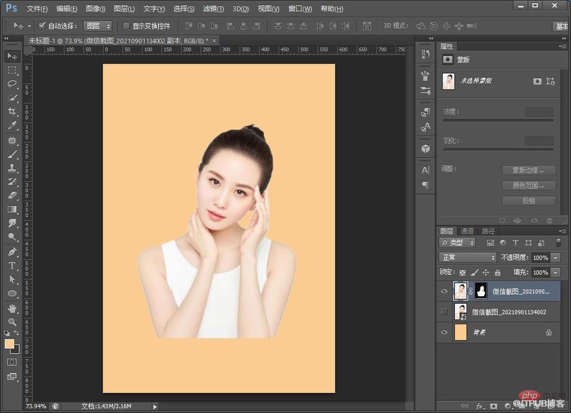Click the 反相 button

(529, 201)
